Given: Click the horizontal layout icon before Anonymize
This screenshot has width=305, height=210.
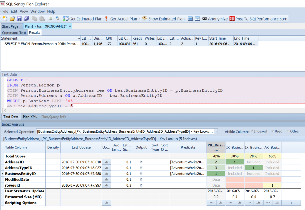Looking at the screenshot, I should tap(190, 19).
